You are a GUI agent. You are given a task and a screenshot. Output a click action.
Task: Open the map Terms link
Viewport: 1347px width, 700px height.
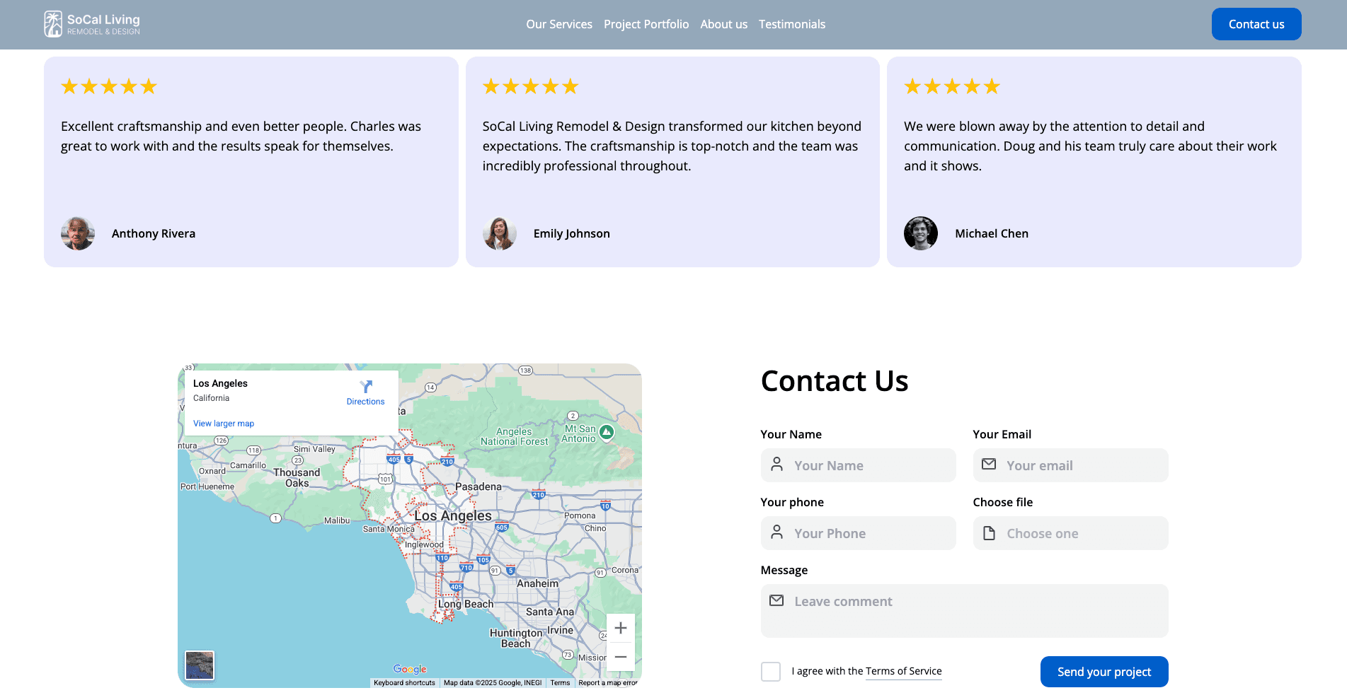point(560,683)
